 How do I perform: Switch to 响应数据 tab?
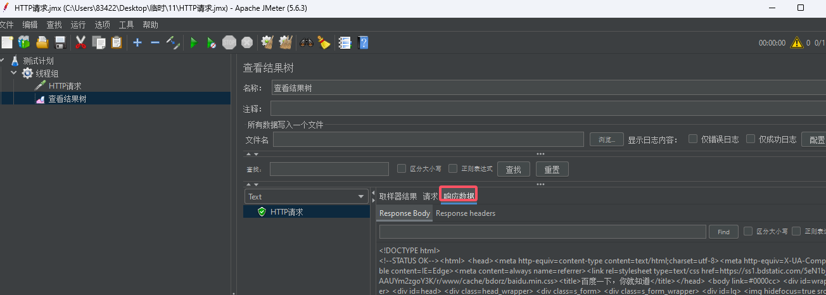(x=459, y=196)
